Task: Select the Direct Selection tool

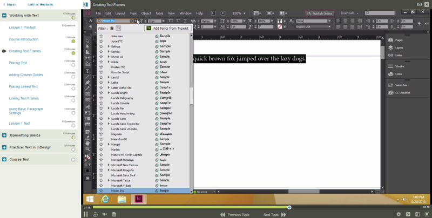Action: (x=87, y=46)
